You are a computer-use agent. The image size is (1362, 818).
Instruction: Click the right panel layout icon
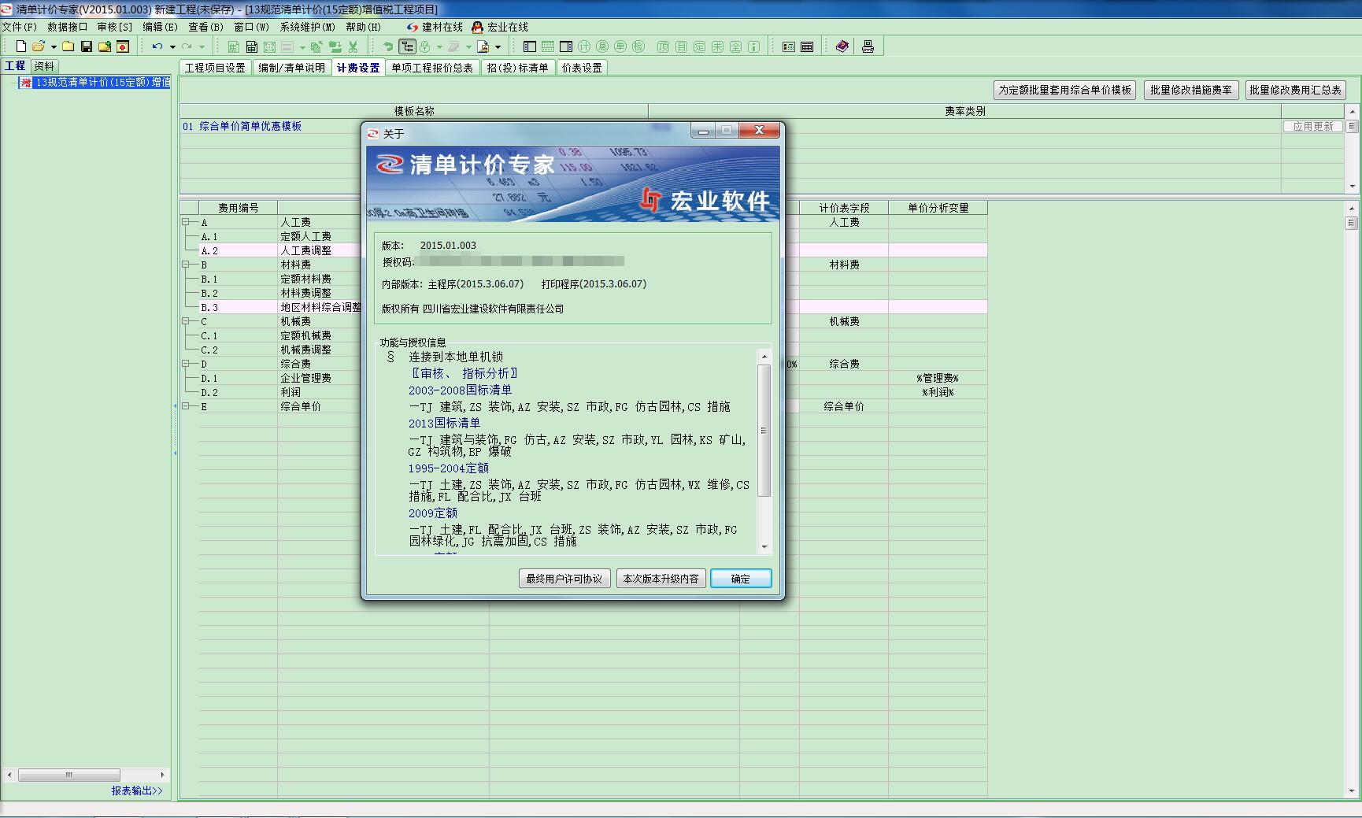566,46
